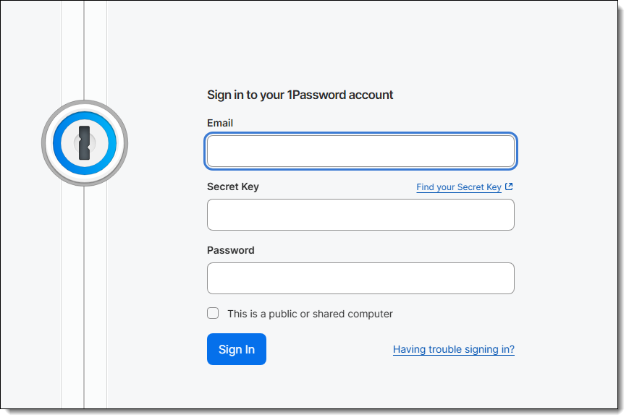
Task: Select the Password input box
Action: tap(360, 278)
